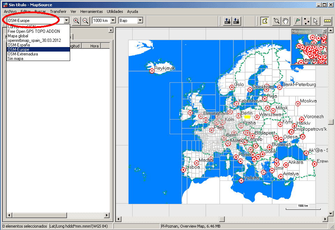The height and width of the screenshot is (230, 335).
Task: Click the yellow selected tile near Berlin
Action: point(247,117)
